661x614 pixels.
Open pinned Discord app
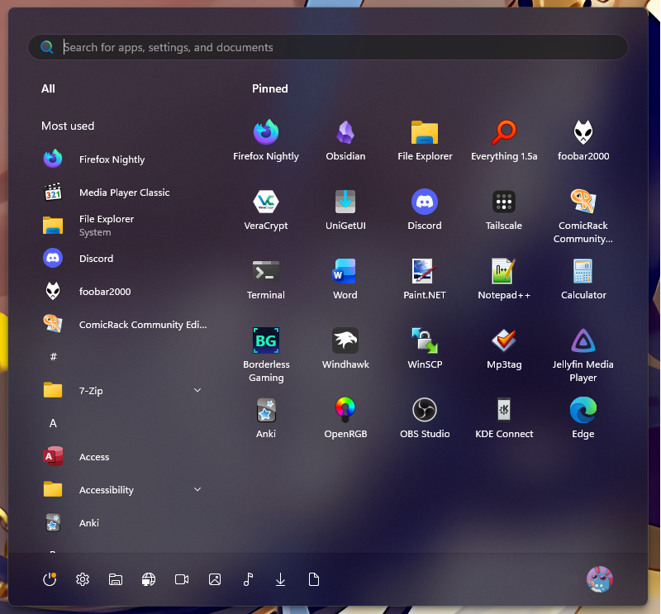425,210
